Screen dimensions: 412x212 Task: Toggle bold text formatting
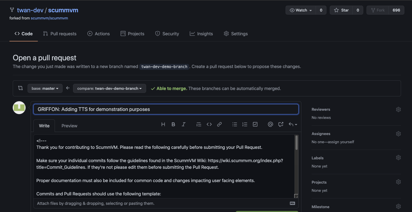(173, 124)
